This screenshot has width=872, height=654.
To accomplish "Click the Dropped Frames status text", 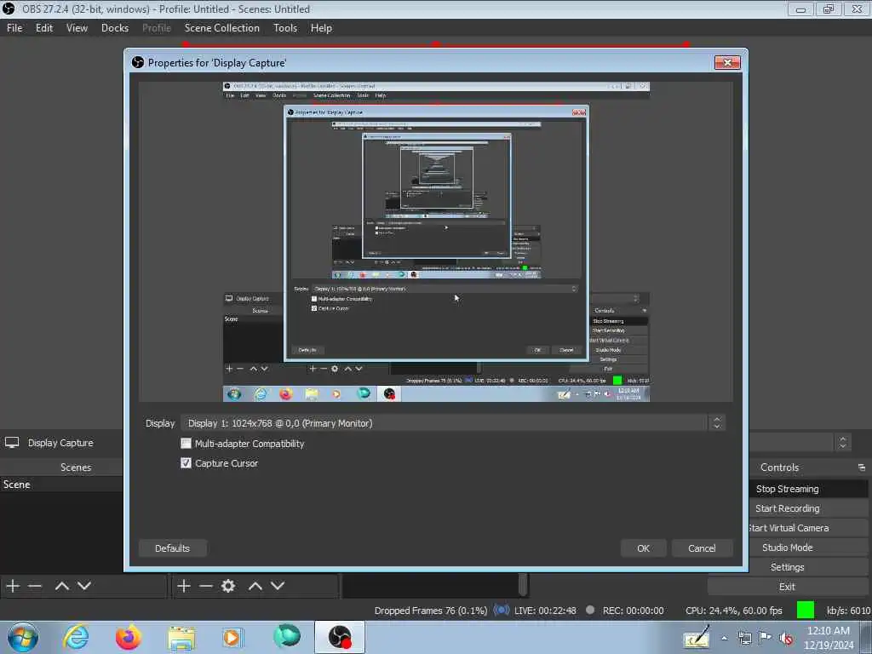I will tap(430, 611).
